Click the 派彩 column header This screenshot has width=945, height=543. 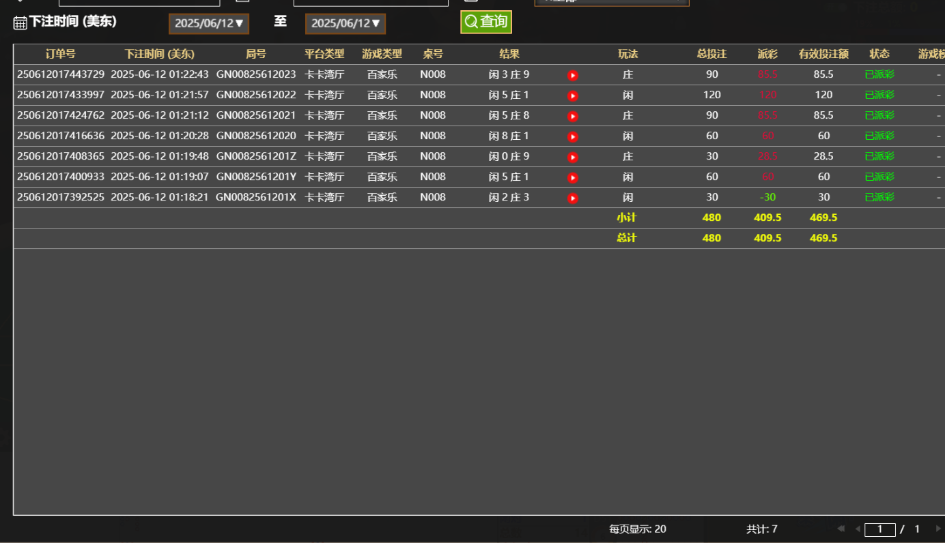point(767,54)
